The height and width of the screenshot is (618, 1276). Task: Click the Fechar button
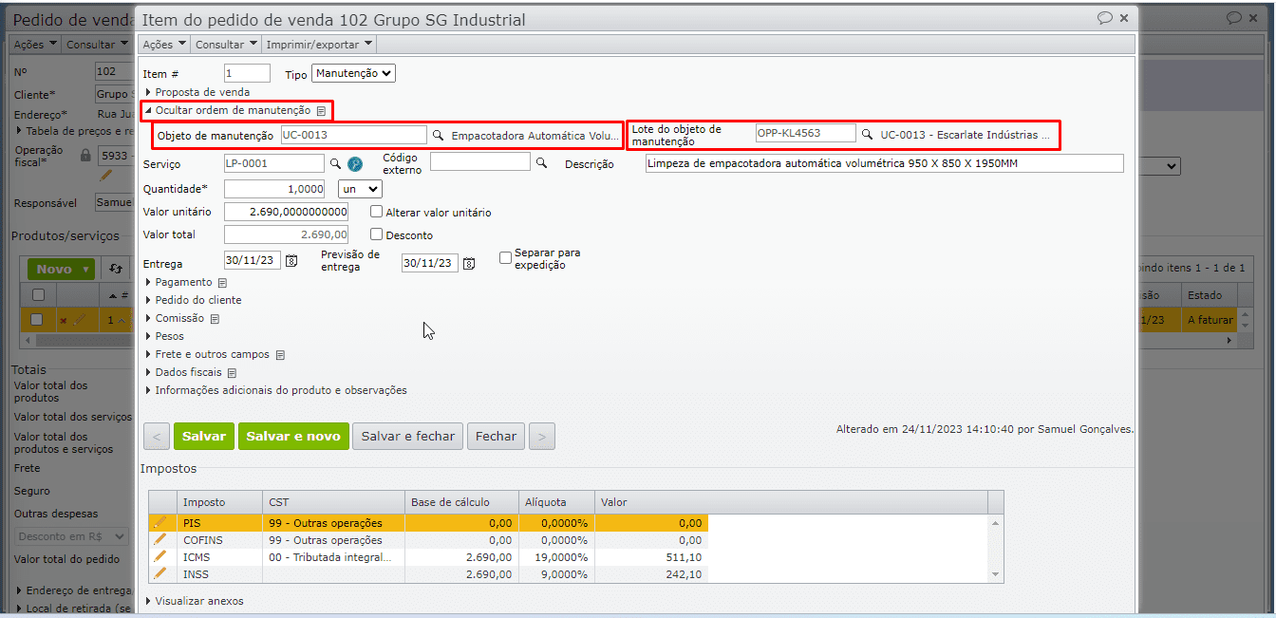pos(496,437)
